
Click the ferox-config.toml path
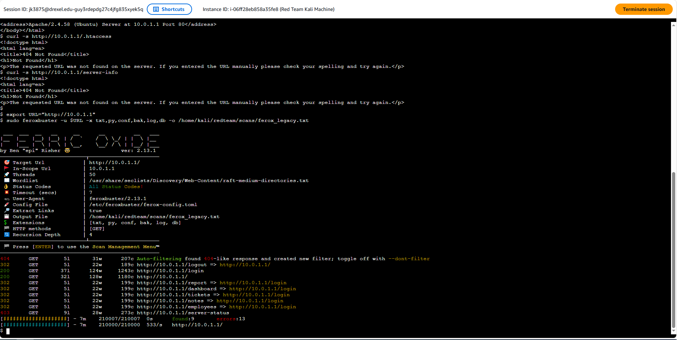(143, 204)
